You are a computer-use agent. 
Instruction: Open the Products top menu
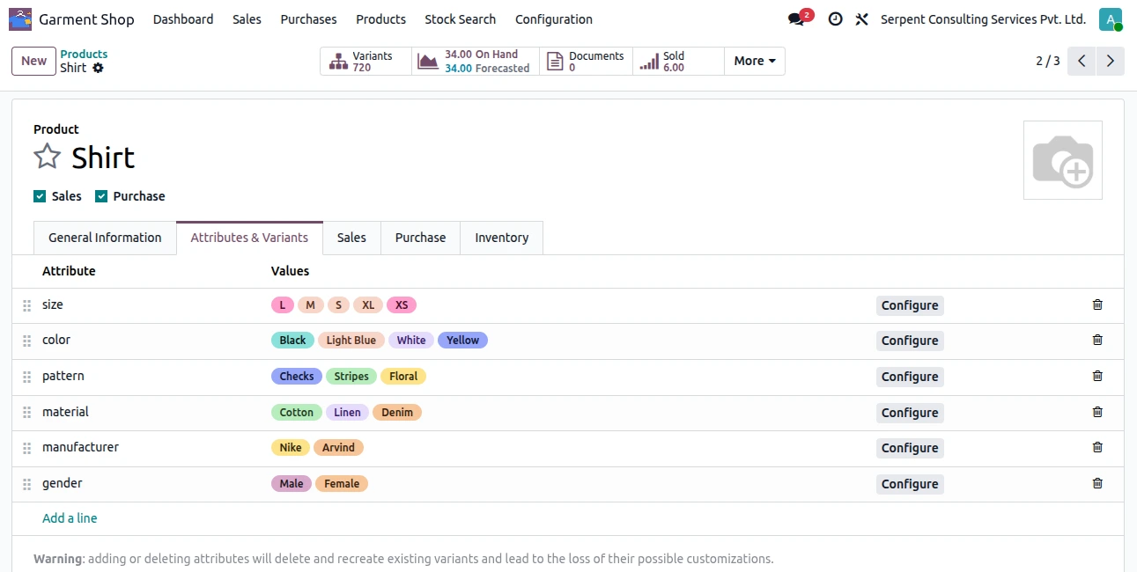coord(380,19)
